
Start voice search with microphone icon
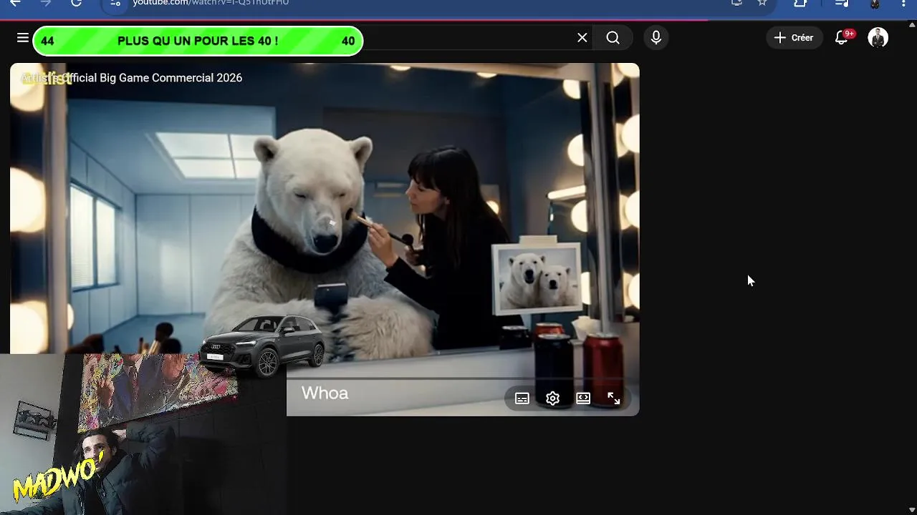coord(656,38)
